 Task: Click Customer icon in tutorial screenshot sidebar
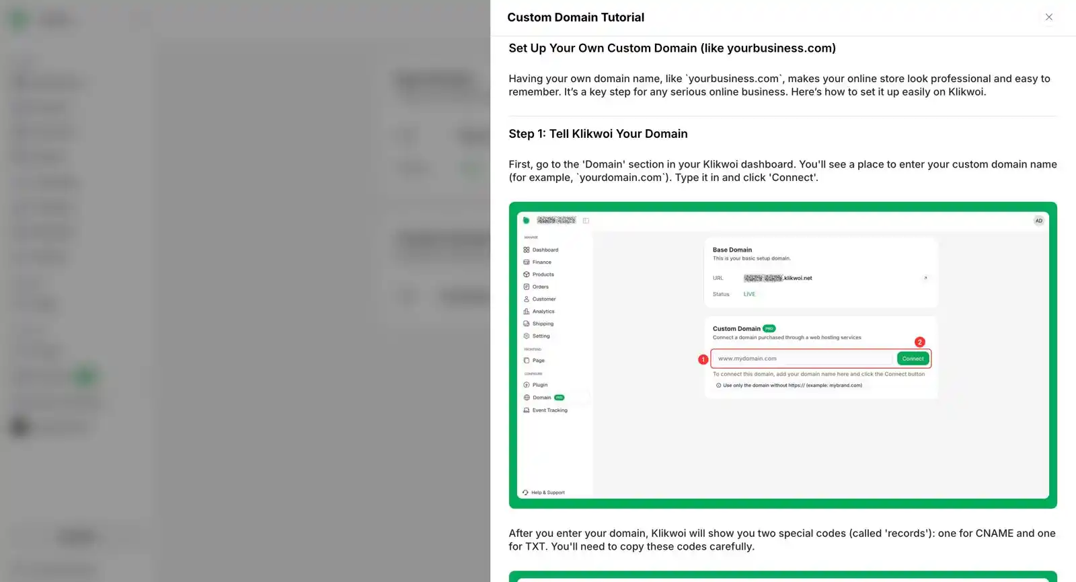tap(527, 299)
